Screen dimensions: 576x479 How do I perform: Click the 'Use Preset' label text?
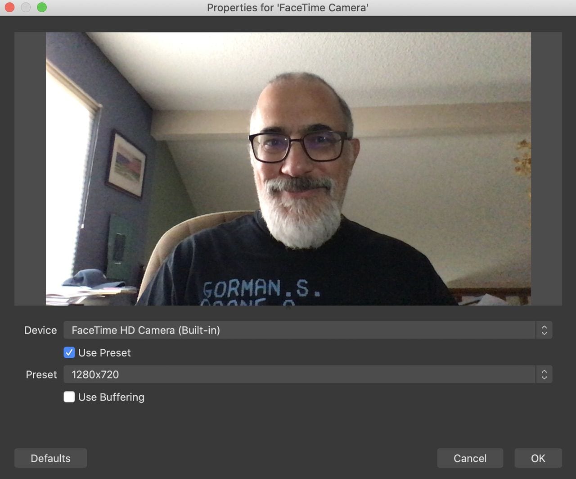click(x=104, y=353)
